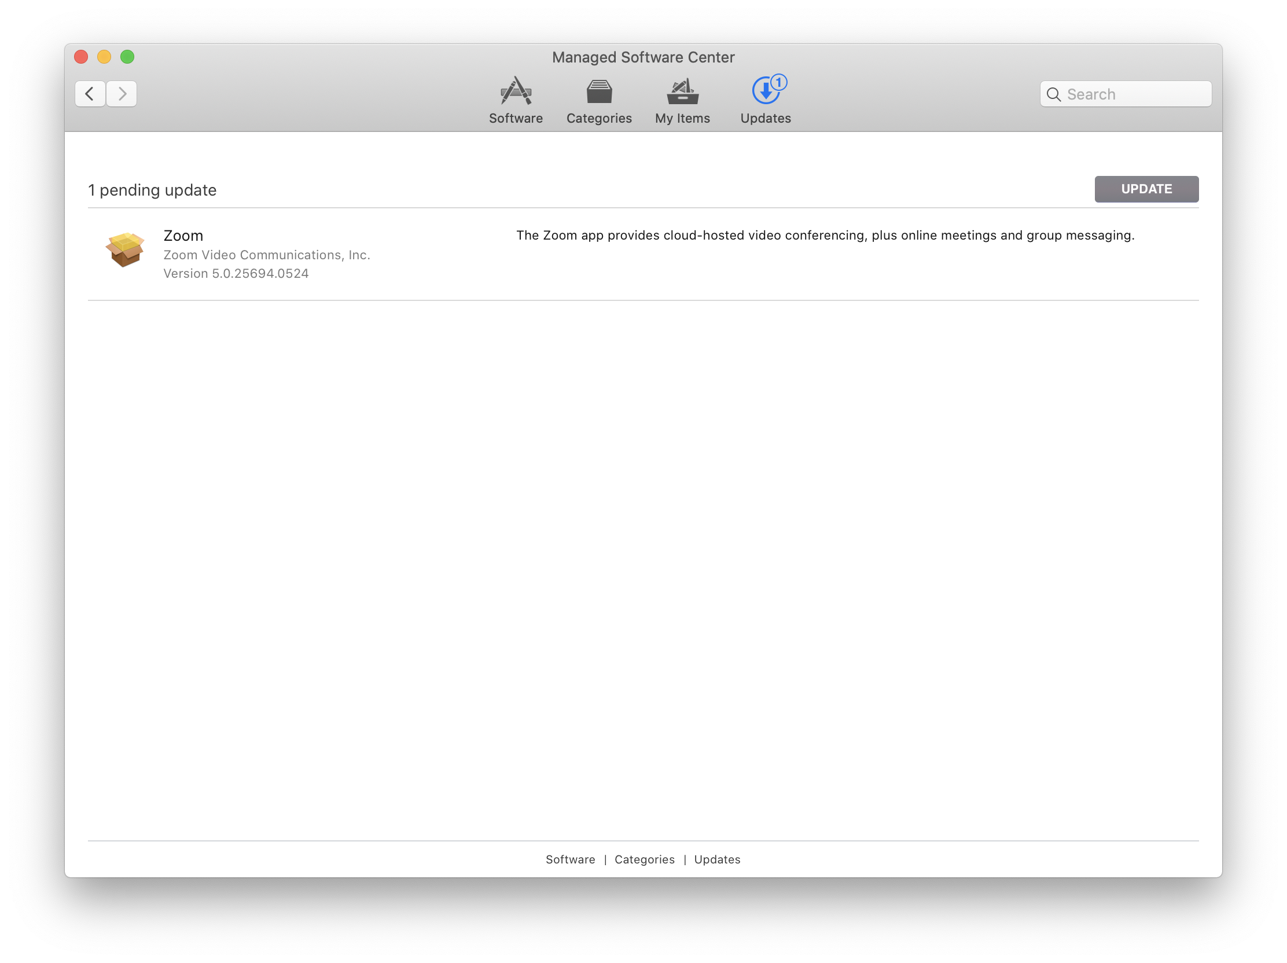Click the Zoom package box icon

(124, 249)
